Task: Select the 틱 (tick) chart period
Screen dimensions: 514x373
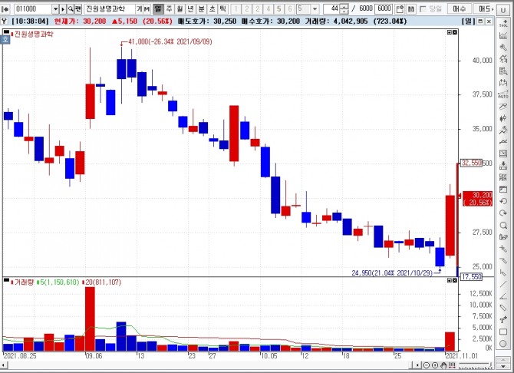Action: tap(223, 9)
